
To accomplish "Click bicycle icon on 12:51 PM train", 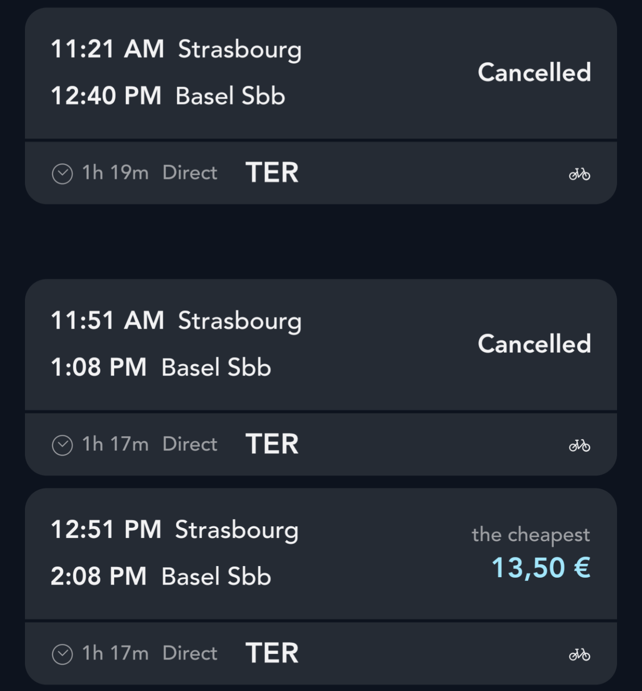I will pyautogui.click(x=579, y=654).
